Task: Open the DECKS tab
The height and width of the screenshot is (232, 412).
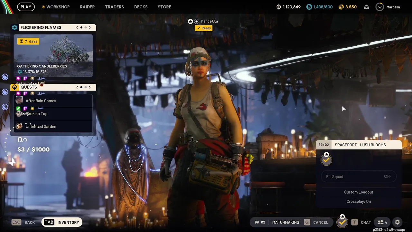Action: (x=141, y=7)
